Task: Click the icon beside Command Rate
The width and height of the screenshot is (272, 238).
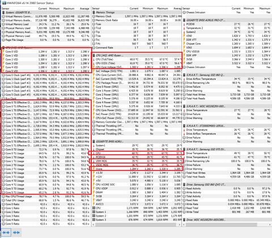Action: click(x=94, y=48)
